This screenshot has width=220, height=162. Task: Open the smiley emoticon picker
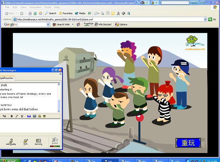(x=45, y=116)
